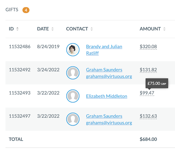175x149 pixels.
Task: Open the Brandy and Julian Ratliff contact link
Action: pyautogui.click(x=104, y=50)
